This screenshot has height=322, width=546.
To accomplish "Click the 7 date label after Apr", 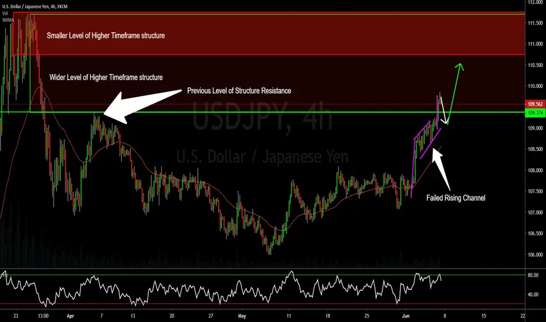I will coord(102,316).
